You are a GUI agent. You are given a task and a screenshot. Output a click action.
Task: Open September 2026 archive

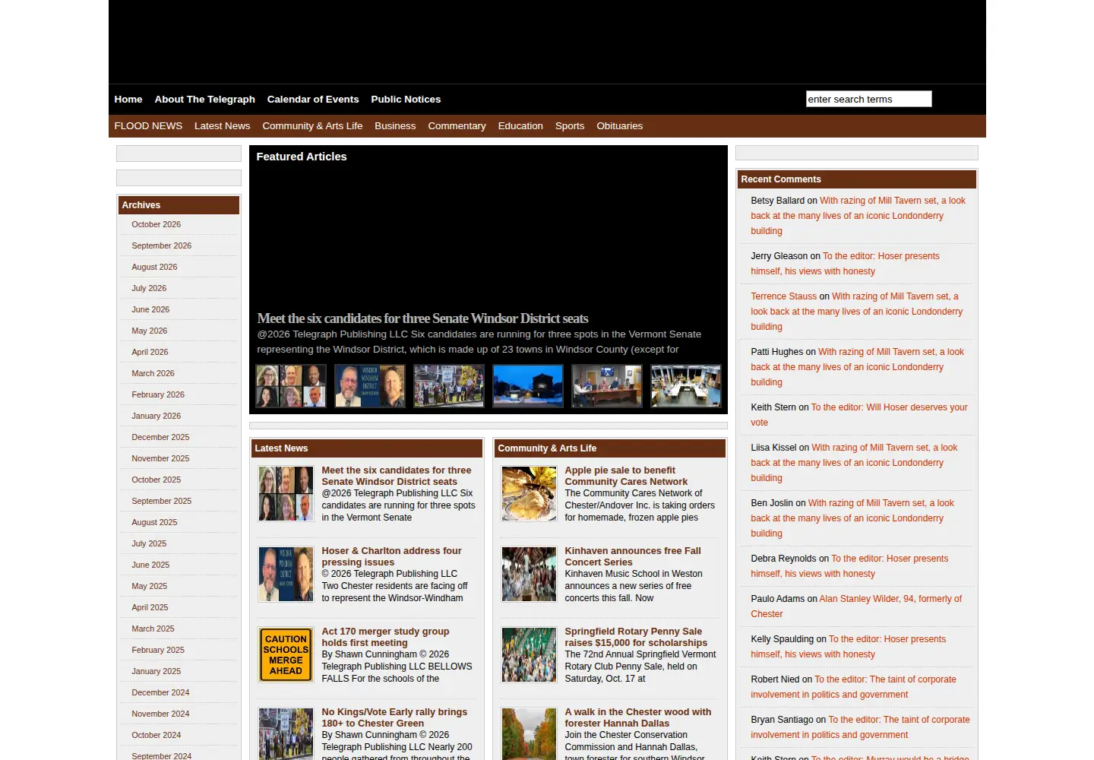tap(161, 245)
